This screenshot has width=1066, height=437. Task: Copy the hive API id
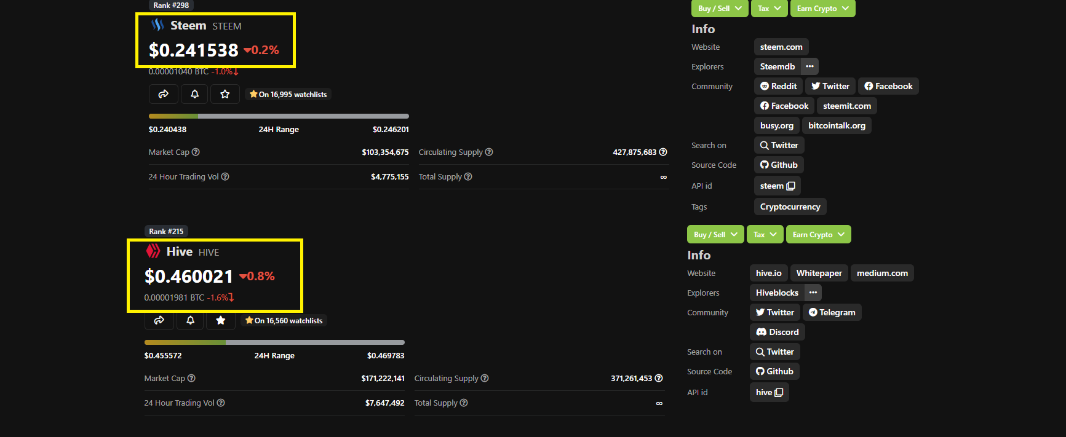[x=779, y=392]
